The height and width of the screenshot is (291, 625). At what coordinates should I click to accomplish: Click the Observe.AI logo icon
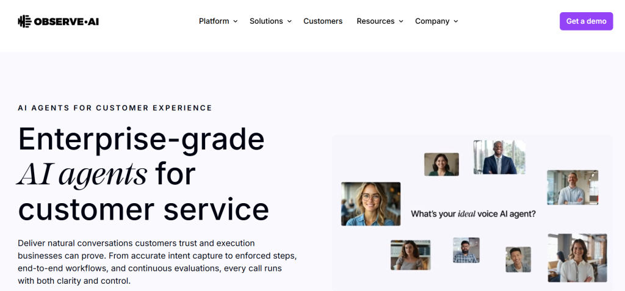pyautogui.click(x=24, y=21)
